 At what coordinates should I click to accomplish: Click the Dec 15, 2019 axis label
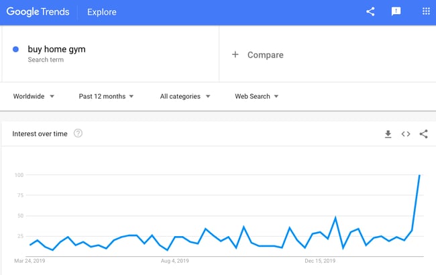320,261
